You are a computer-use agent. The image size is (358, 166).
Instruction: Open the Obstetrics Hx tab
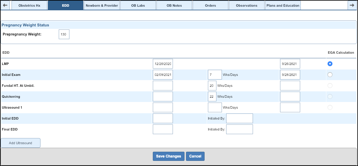click(x=29, y=5)
